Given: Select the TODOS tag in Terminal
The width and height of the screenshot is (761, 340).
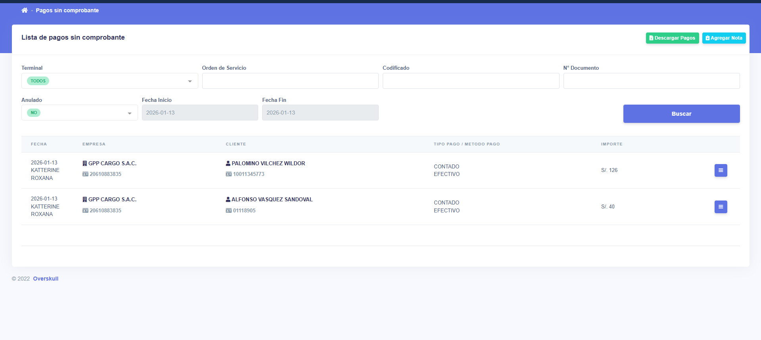Looking at the screenshot, I should [38, 81].
